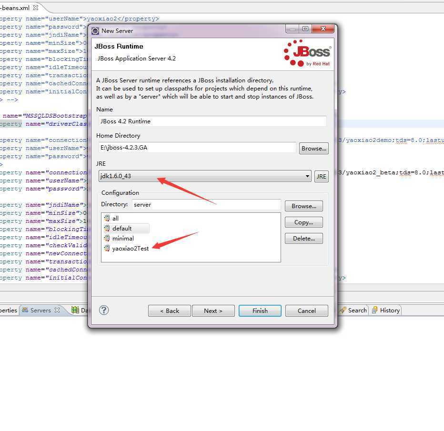
Task: Click the History tab icon
Action: (x=374, y=310)
